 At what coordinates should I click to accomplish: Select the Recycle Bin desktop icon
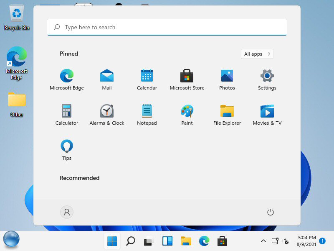(17, 18)
